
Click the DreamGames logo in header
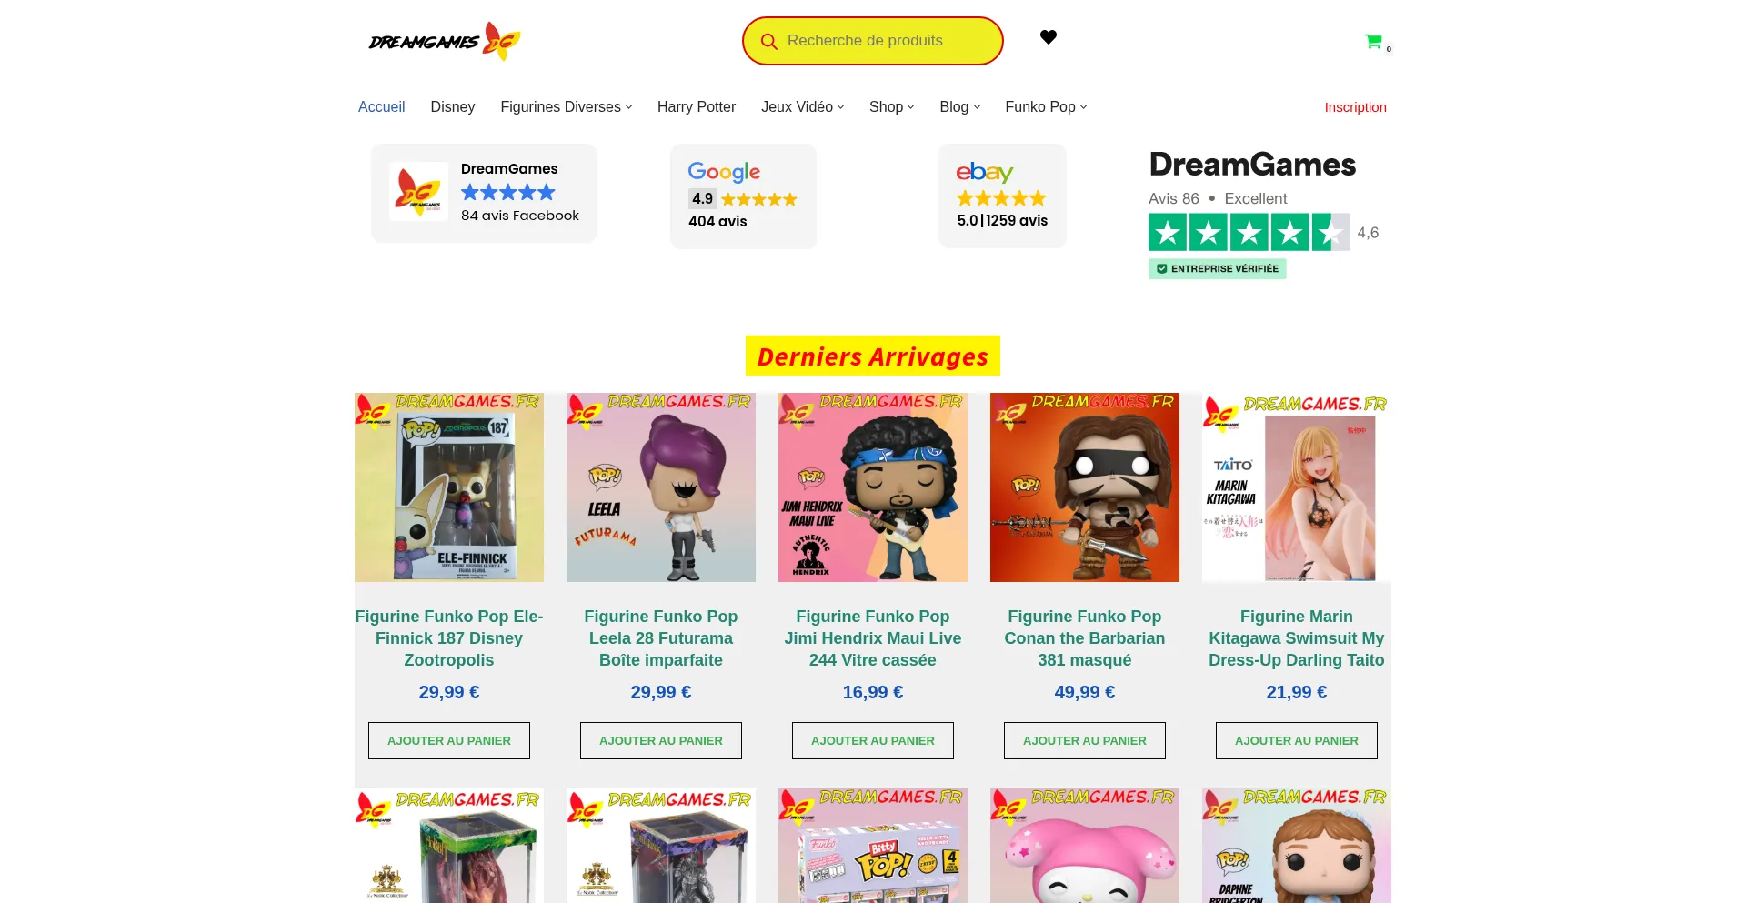(444, 41)
